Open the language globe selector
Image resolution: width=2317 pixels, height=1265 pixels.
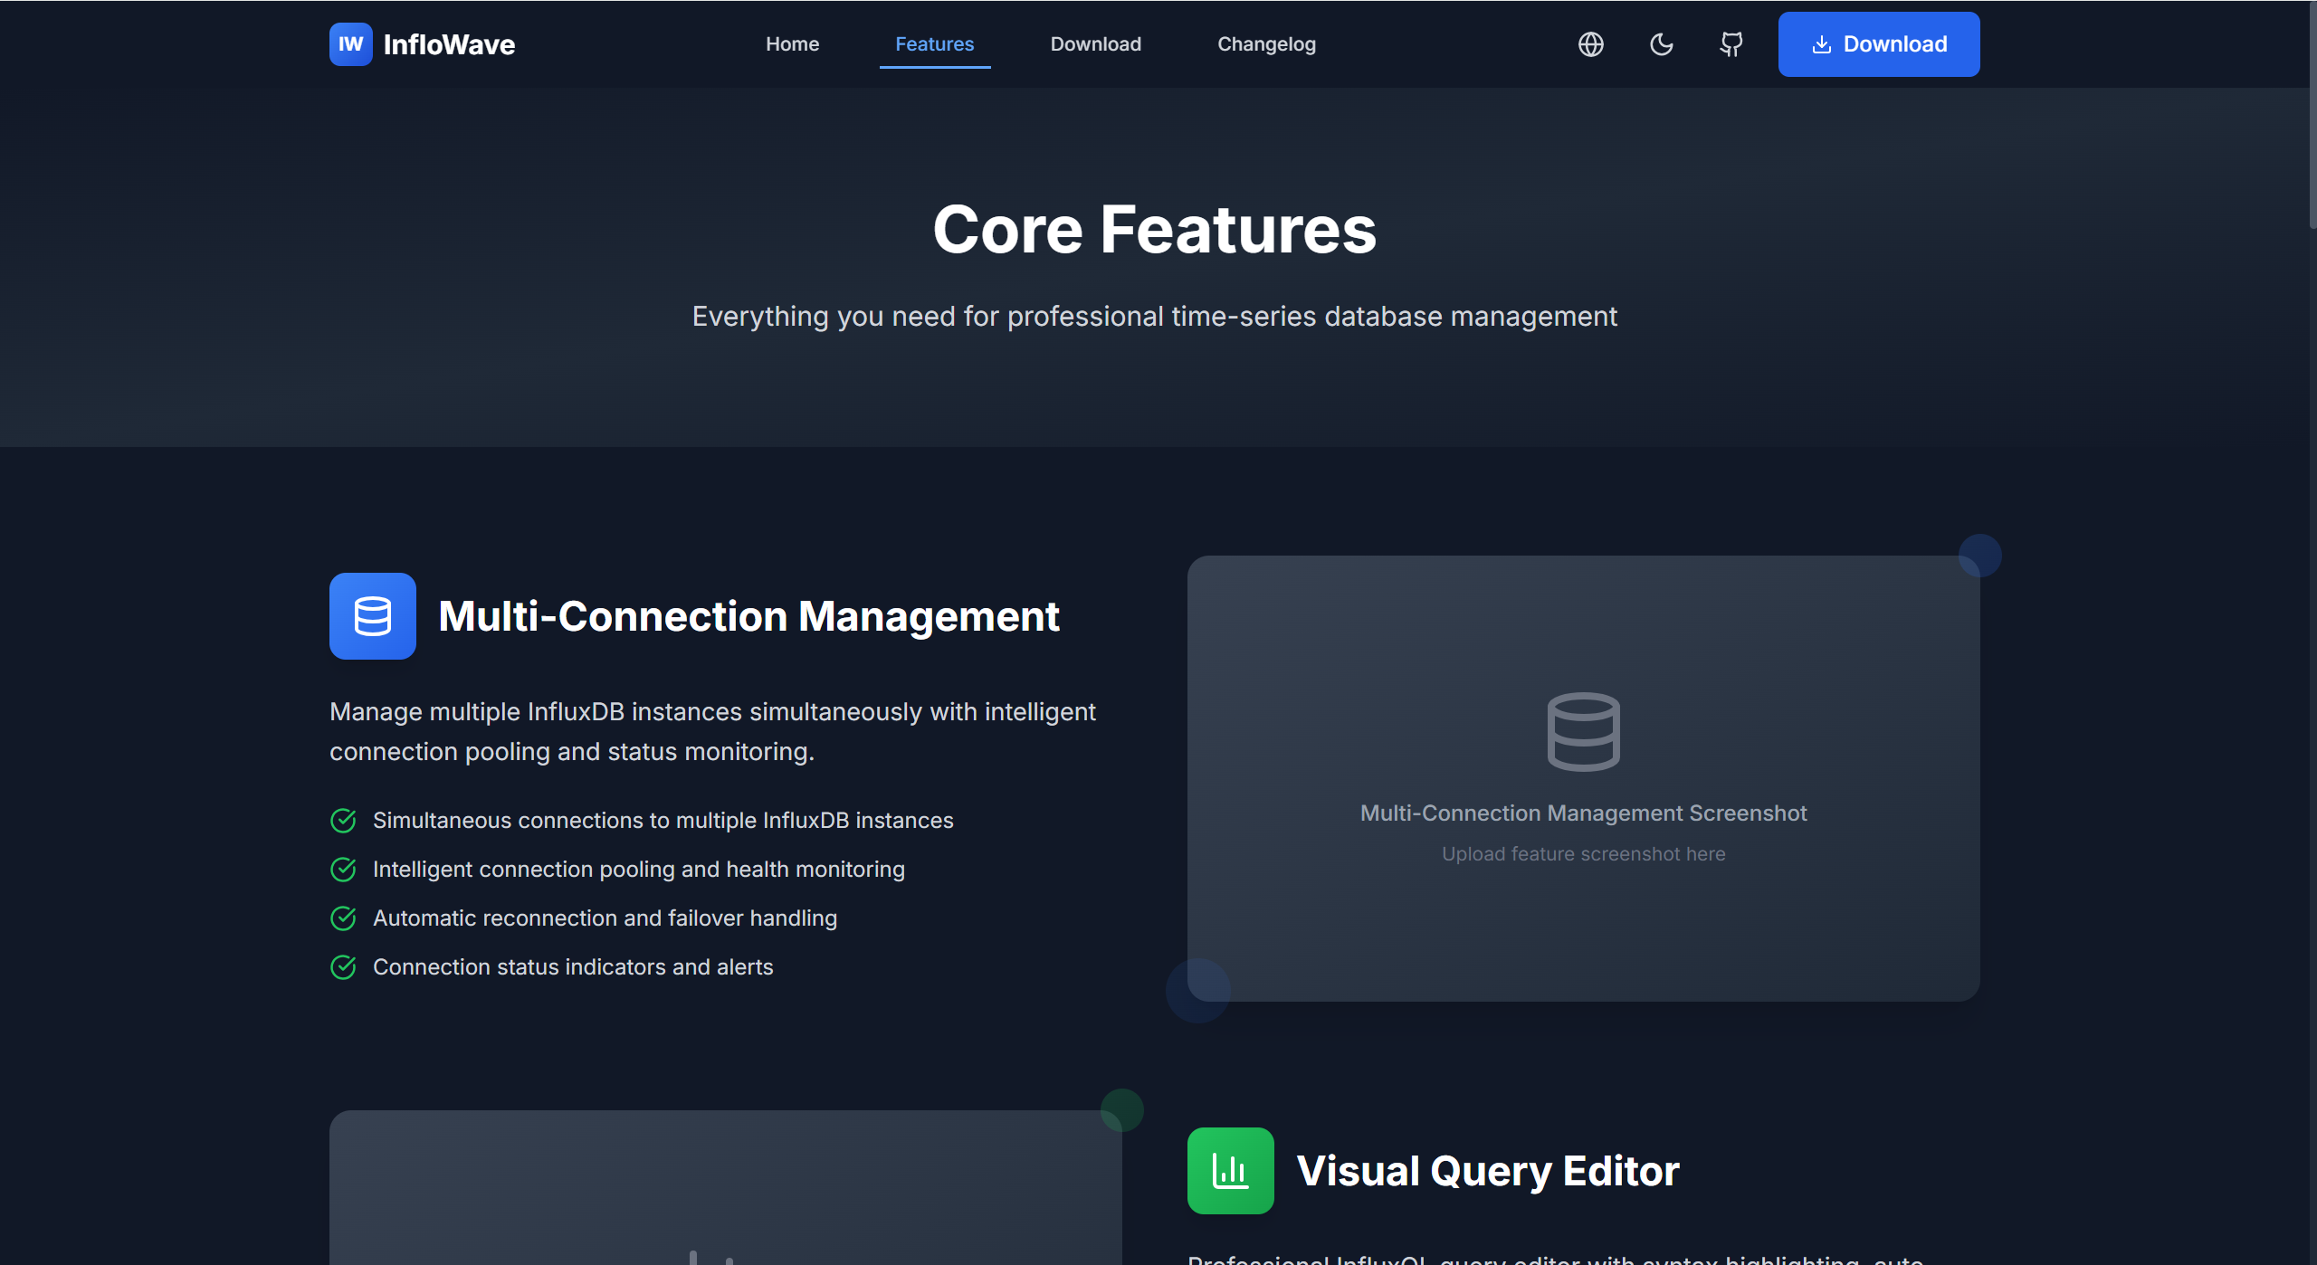tap(1590, 44)
